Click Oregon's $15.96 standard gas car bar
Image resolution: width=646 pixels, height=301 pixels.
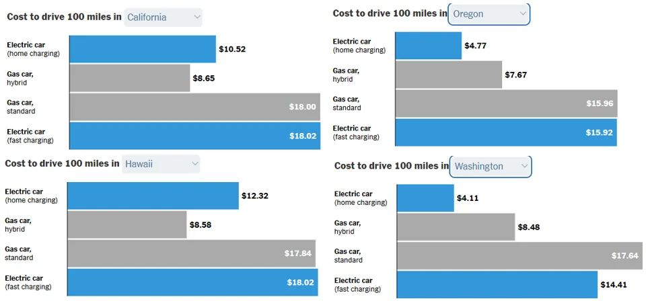[x=506, y=103]
